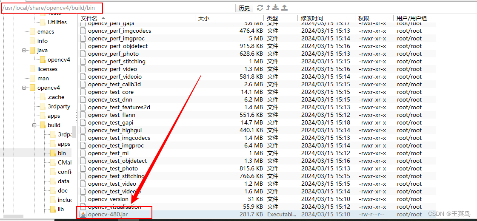Go up to parent directory icon
Image resolution: width=477 pixels, height=221 pixels.
[268, 8]
